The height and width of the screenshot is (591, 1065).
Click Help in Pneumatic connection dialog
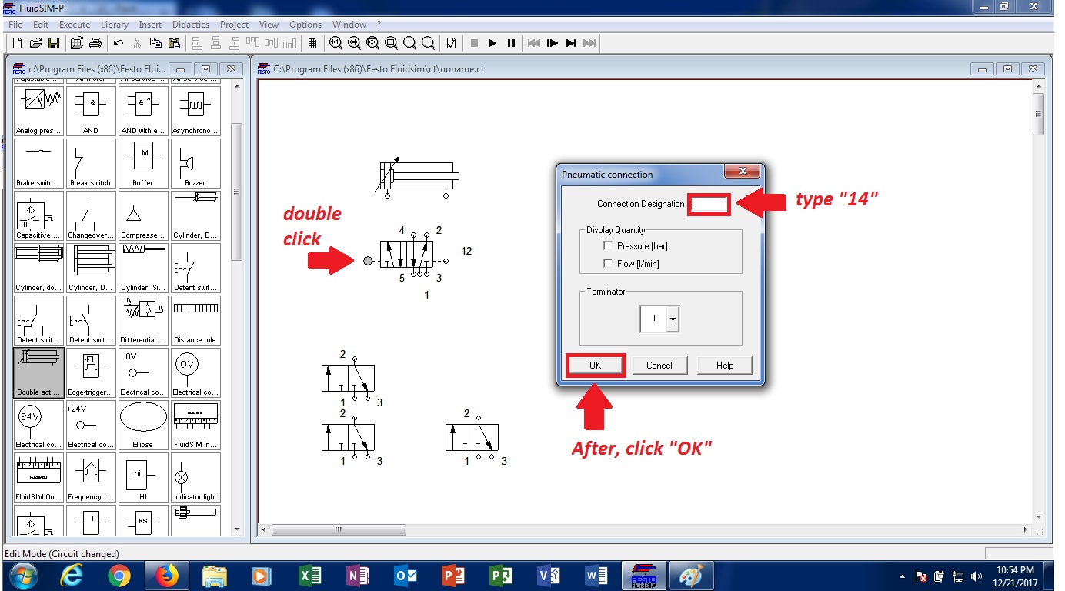tap(725, 366)
